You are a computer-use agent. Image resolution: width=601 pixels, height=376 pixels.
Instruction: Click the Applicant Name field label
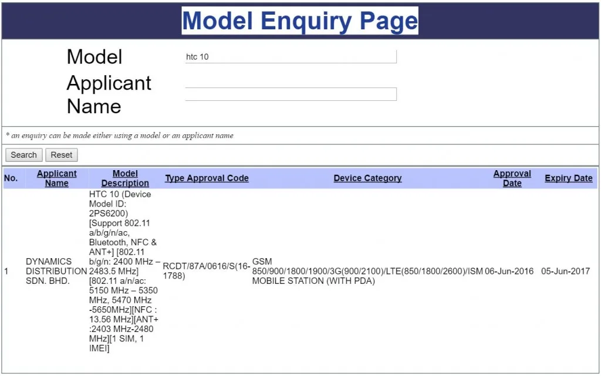pos(109,94)
